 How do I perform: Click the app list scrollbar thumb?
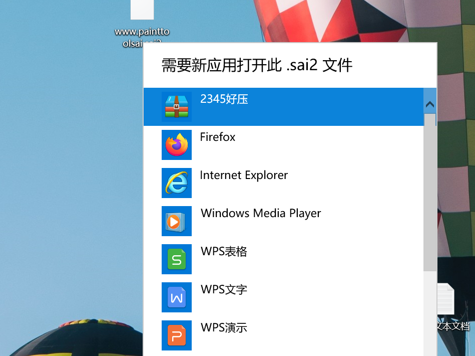(430, 193)
